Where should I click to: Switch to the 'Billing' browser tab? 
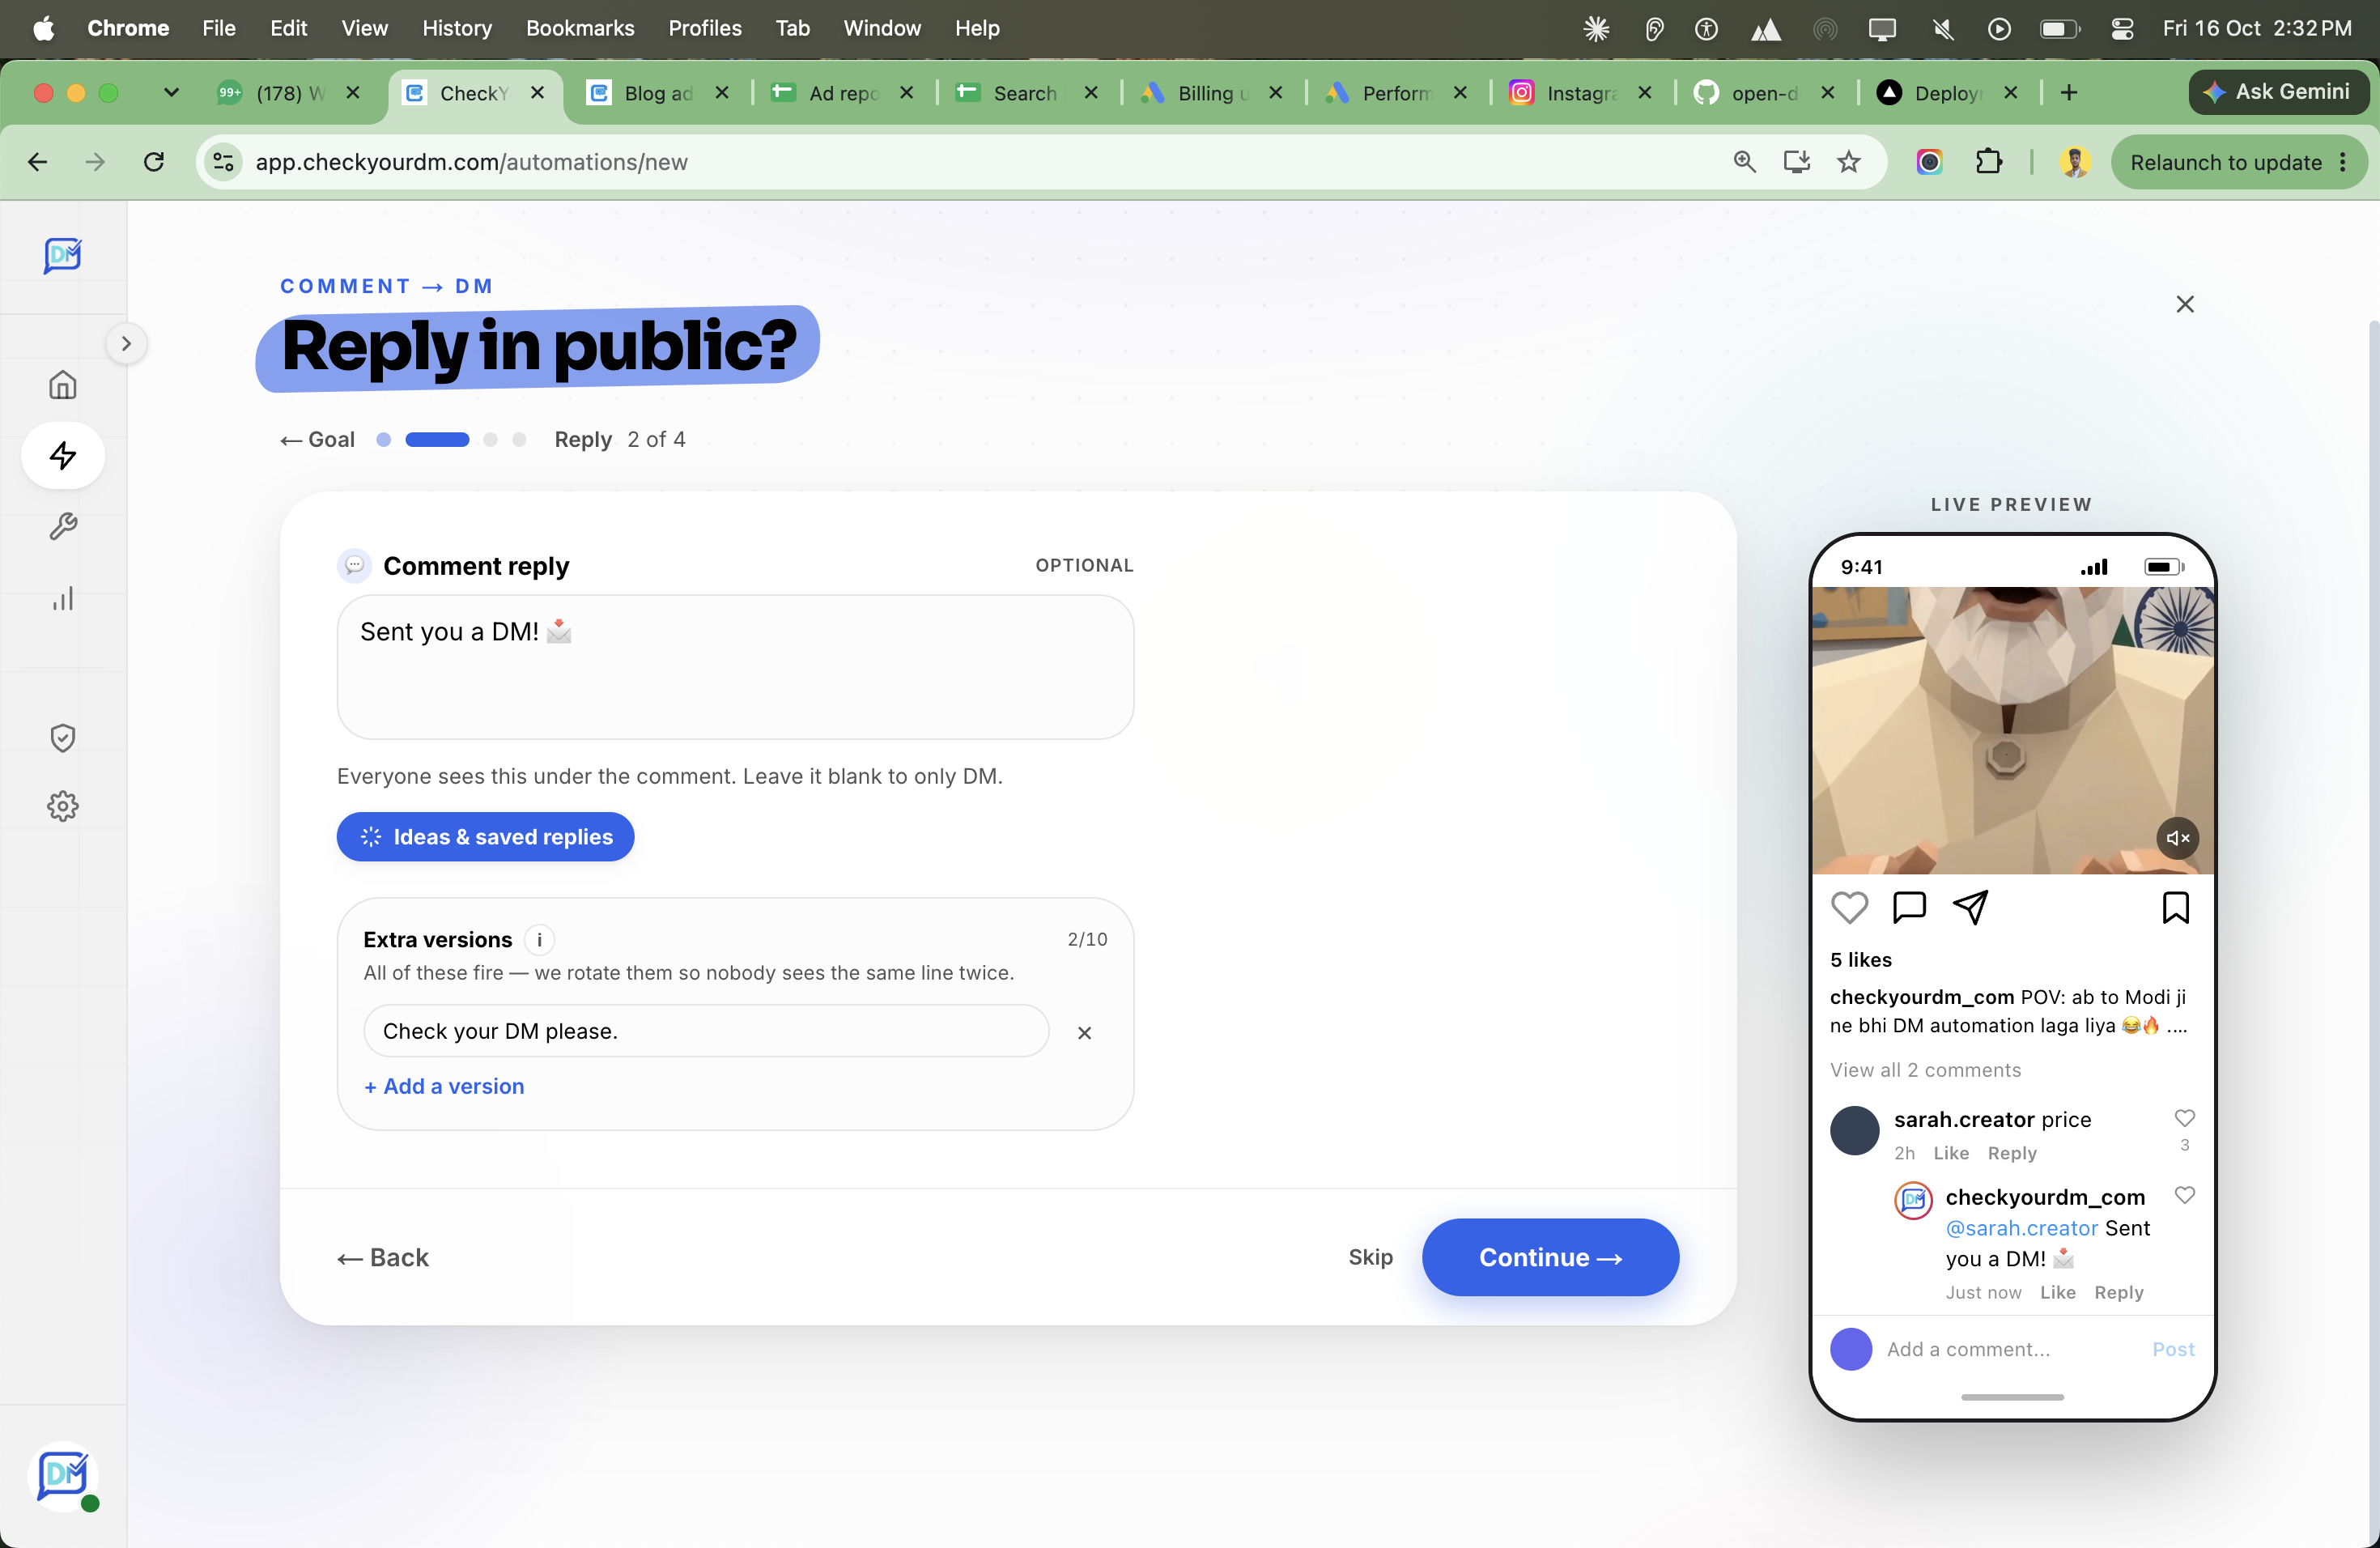click(1211, 93)
